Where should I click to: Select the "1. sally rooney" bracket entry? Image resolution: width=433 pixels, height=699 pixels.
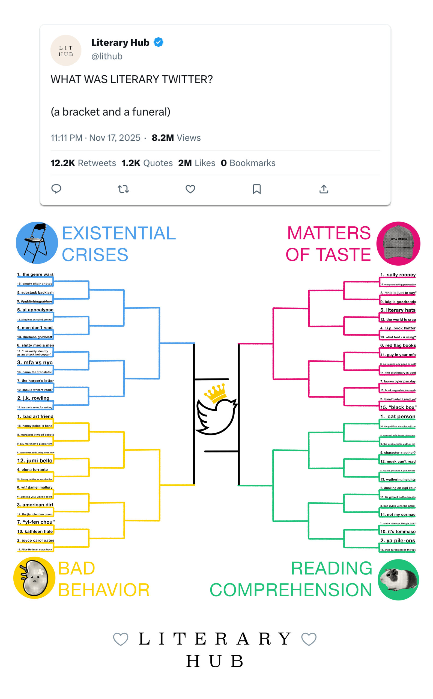click(398, 275)
